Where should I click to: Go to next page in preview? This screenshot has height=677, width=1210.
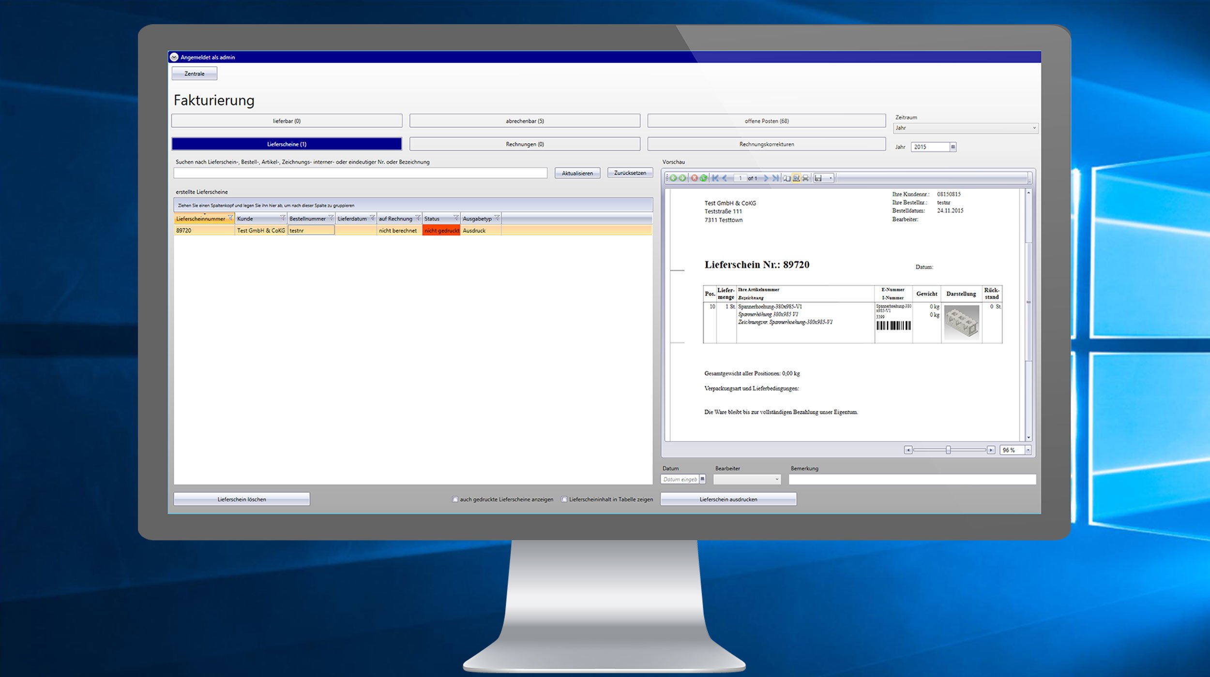(x=766, y=178)
